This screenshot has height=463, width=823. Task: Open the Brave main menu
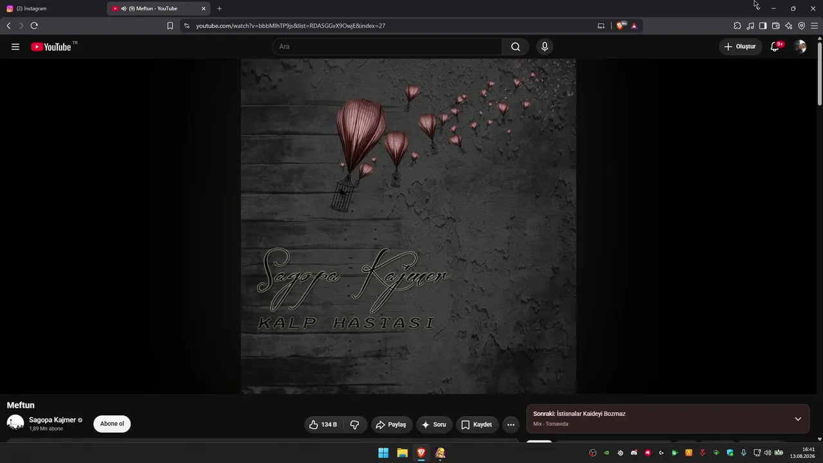click(x=815, y=26)
